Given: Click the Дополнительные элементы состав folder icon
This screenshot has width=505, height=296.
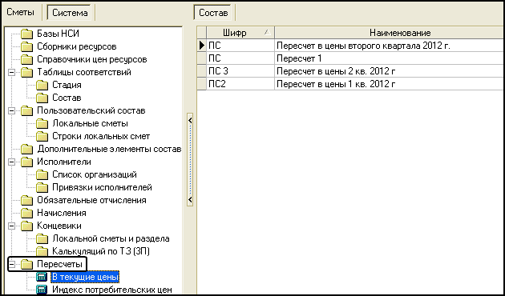Looking at the screenshot, I should click(27, 149).
